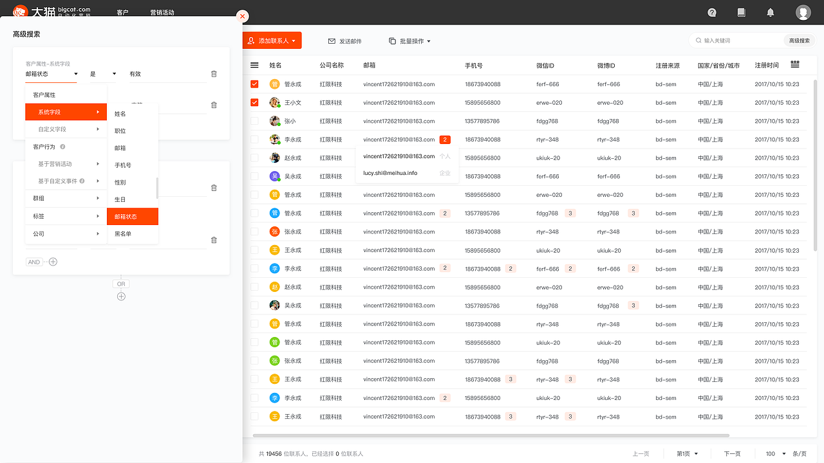Click the info icon beside 基于自定义事件
This screenshot has width=824, height=463.
[82, 181]
